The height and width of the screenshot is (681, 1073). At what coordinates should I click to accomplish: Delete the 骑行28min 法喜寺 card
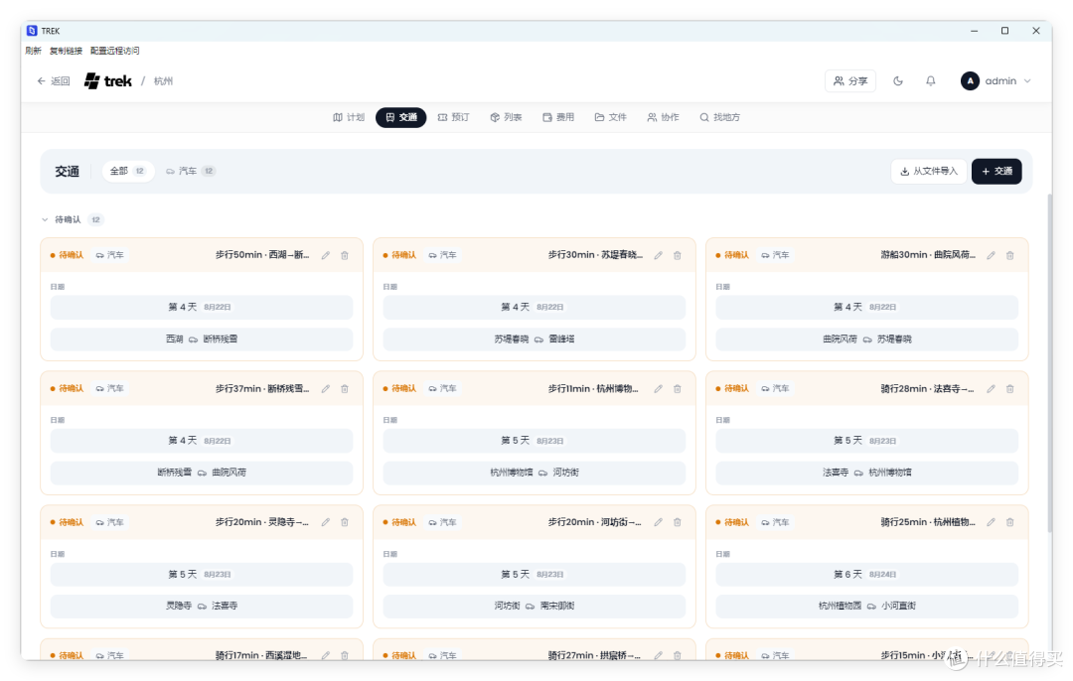1010,388
